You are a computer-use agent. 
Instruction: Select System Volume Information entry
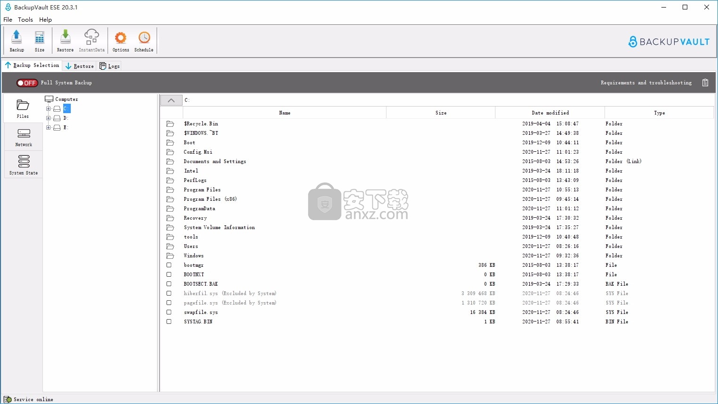[219, 228]
